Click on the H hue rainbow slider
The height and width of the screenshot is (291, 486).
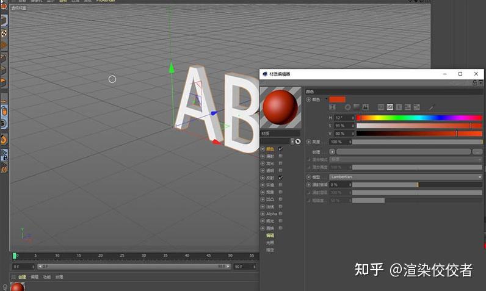click(419, 118)
